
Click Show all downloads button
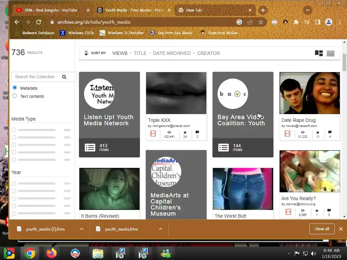coord(322,229)
